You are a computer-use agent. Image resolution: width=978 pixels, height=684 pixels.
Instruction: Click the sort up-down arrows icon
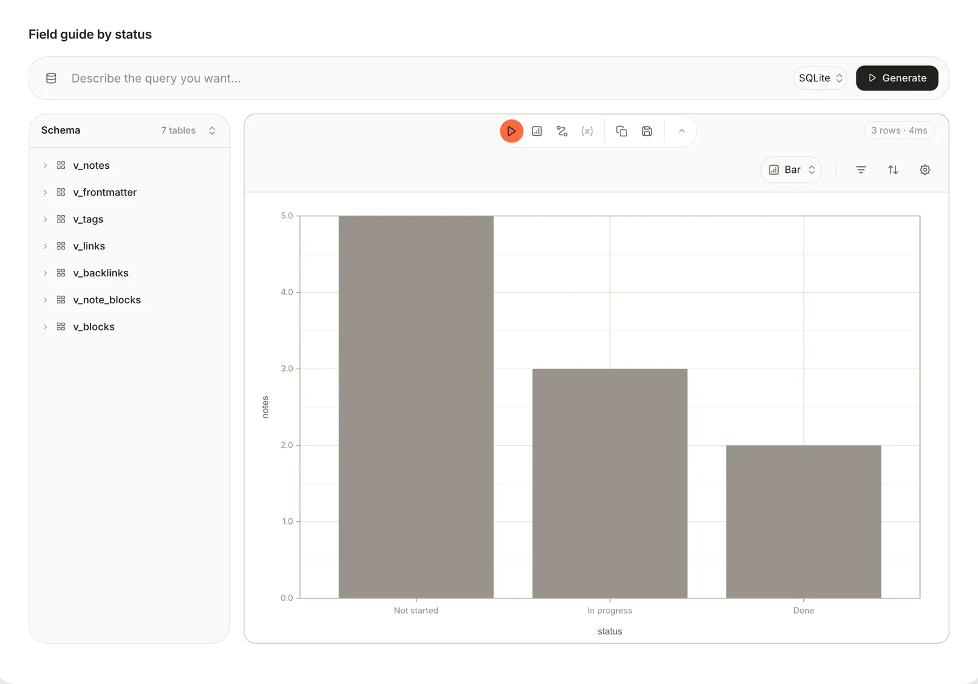[x=893, y=170]
